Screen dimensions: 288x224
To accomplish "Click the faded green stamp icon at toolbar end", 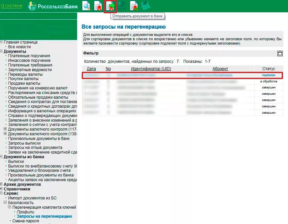I will (145, 6).
